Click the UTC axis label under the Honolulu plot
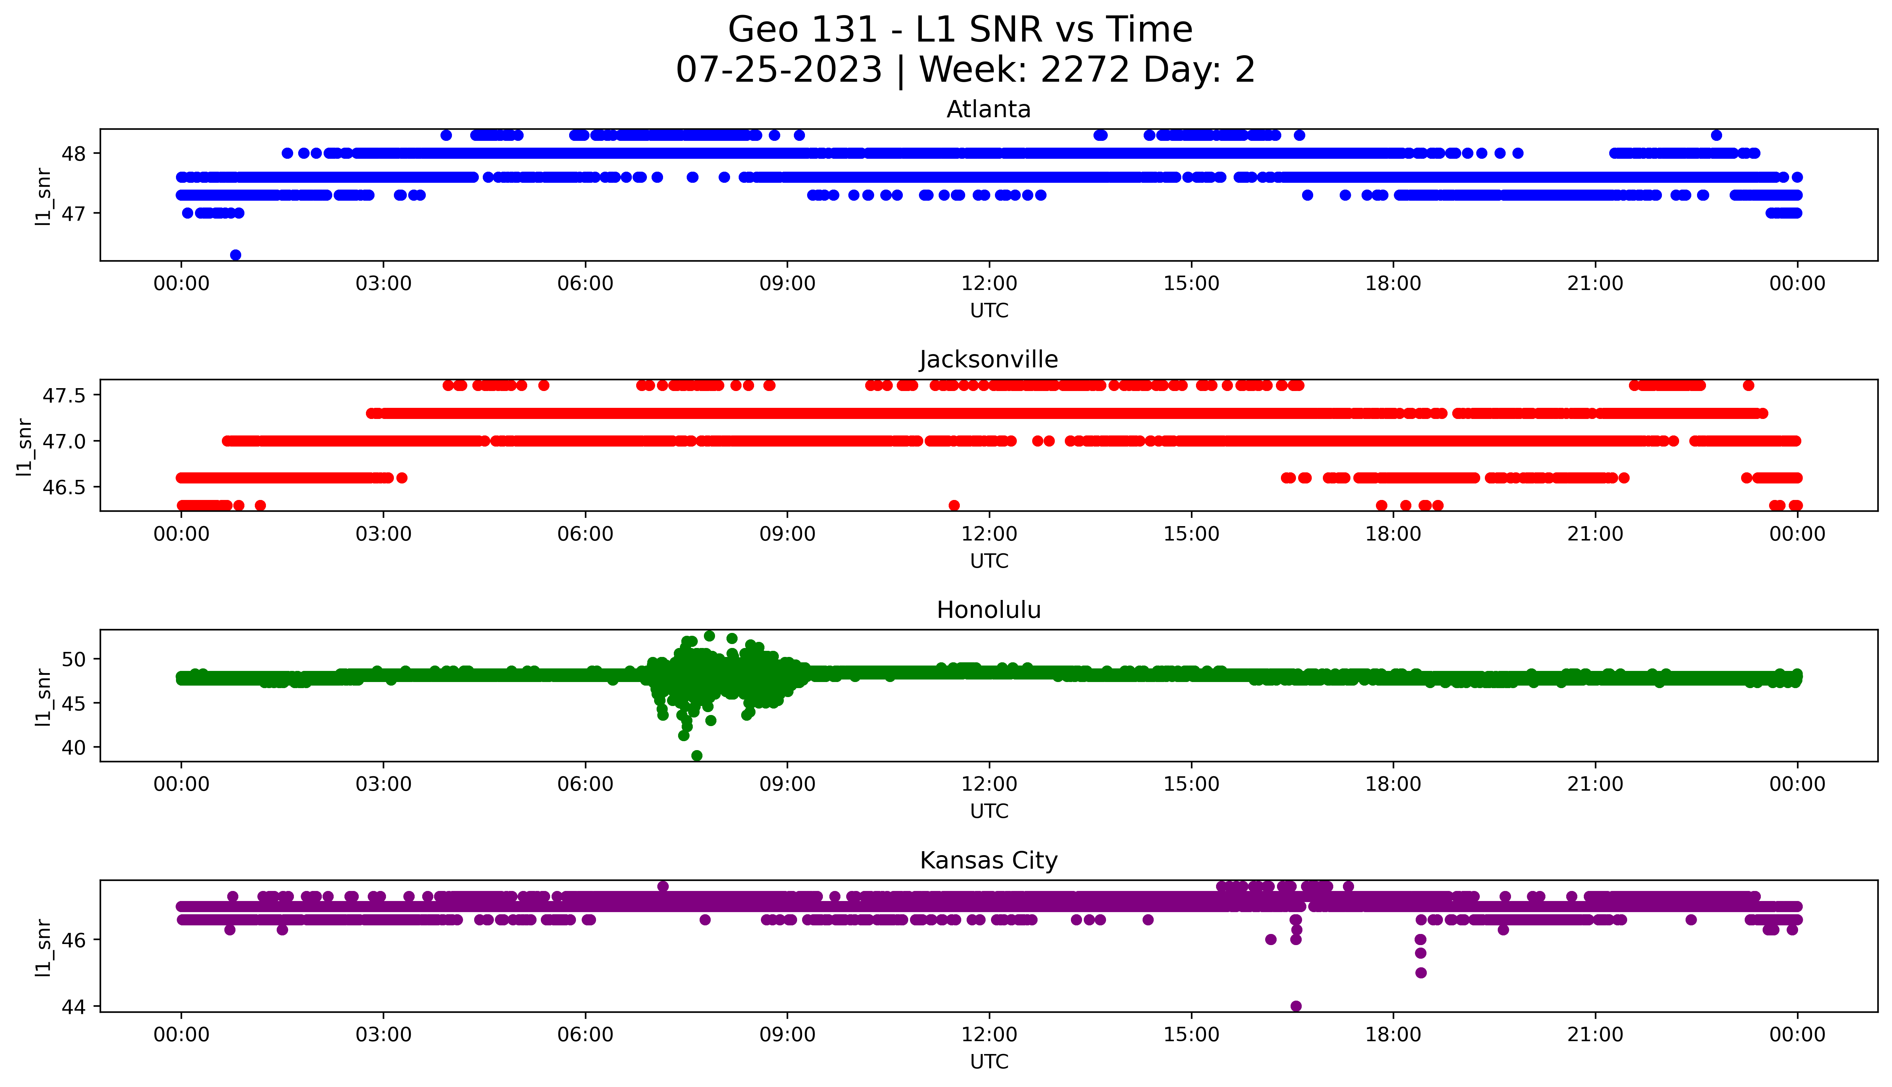 (x=989, y=811)
